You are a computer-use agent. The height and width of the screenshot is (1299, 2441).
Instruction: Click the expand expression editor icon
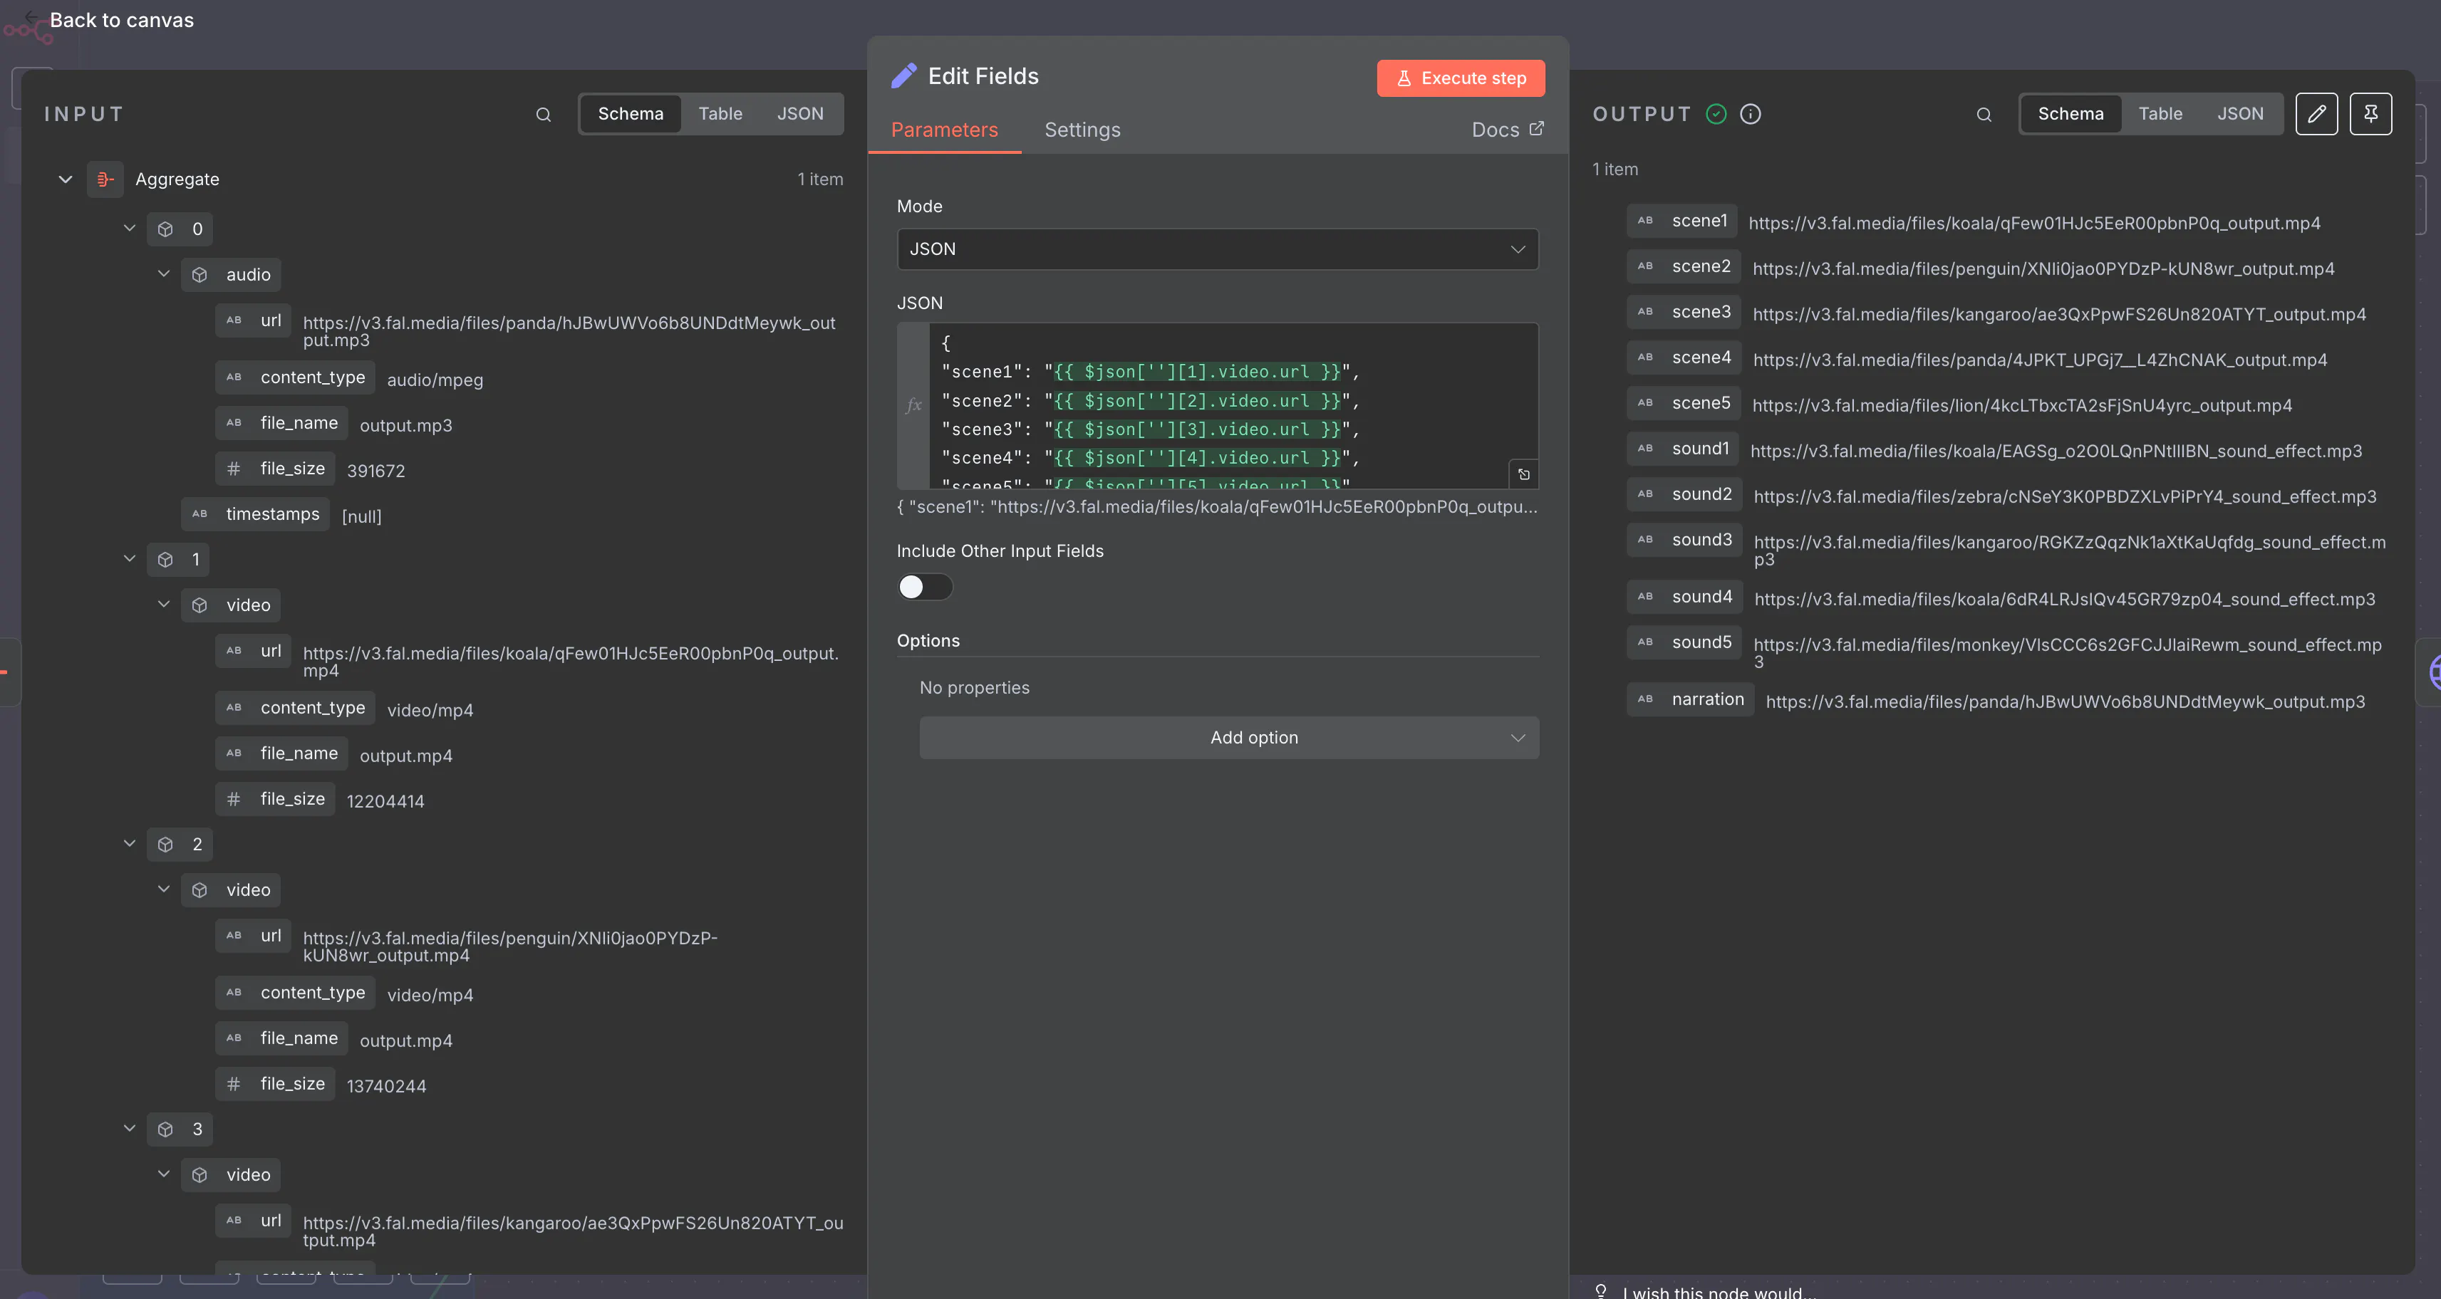pyautogui.click(x=1524, y=474)
